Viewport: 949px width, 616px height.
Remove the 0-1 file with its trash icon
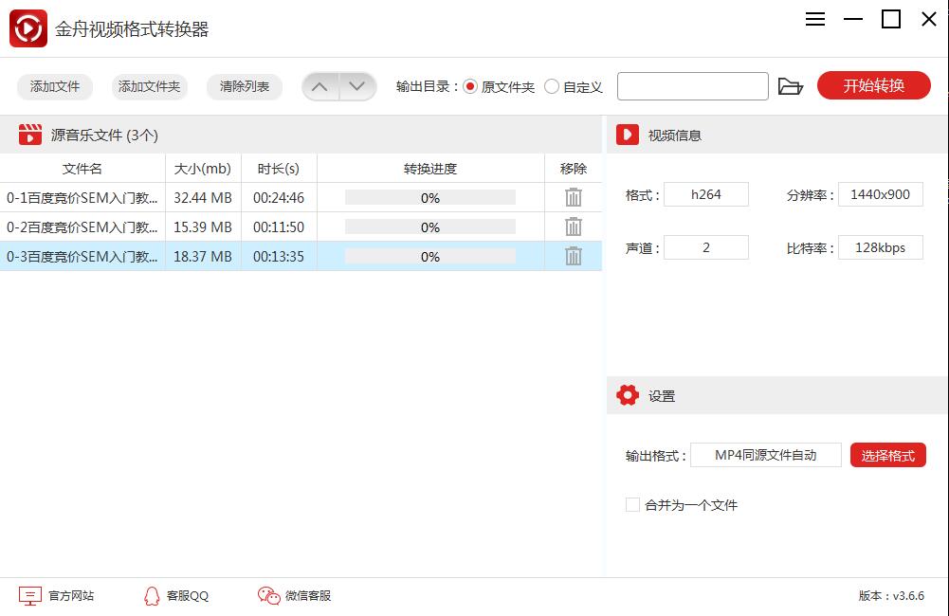click(574, 197)
